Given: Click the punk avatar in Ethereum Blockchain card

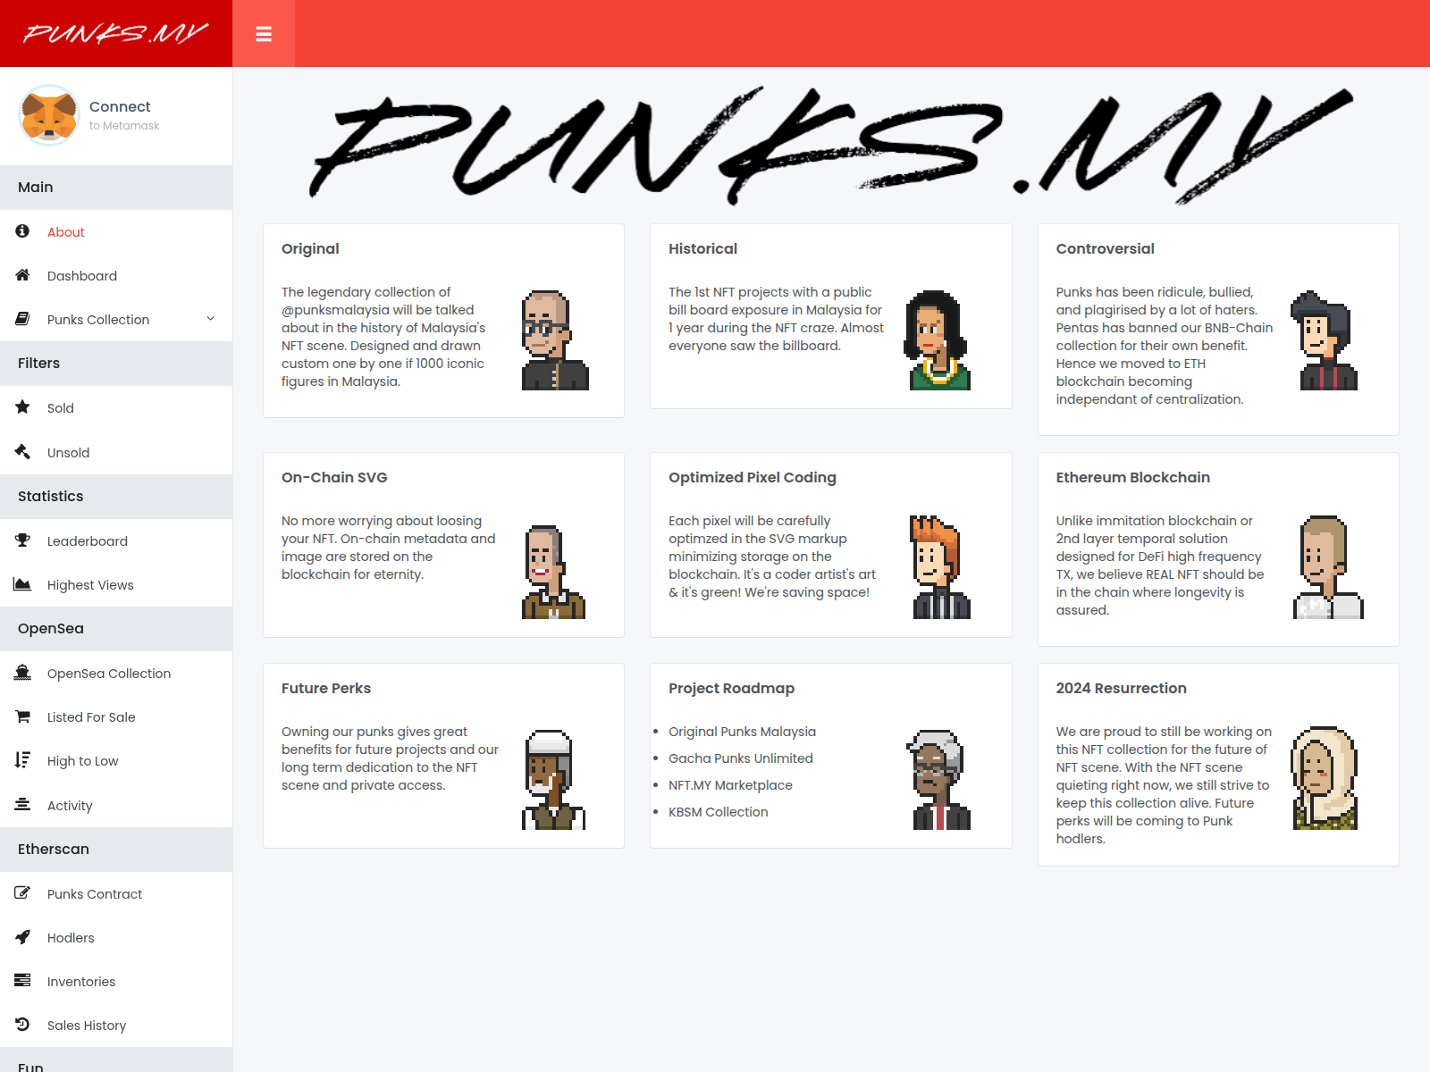Looking at the screenshot, I should pyautogui.click(x=1328, y=567).
